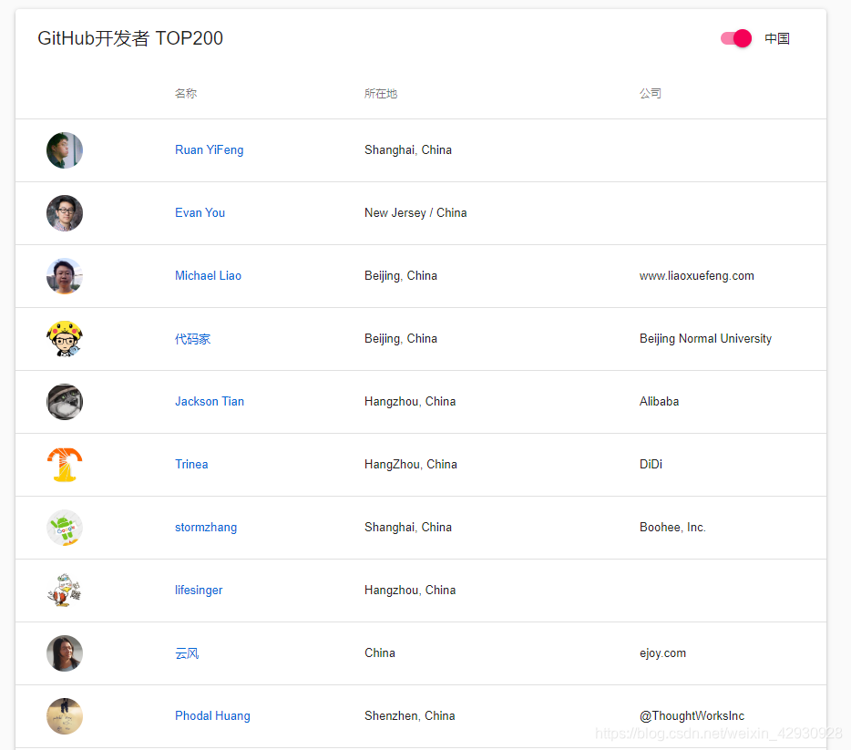
Task: Open Trinea's profile link
Action: [x=191, y=465]
